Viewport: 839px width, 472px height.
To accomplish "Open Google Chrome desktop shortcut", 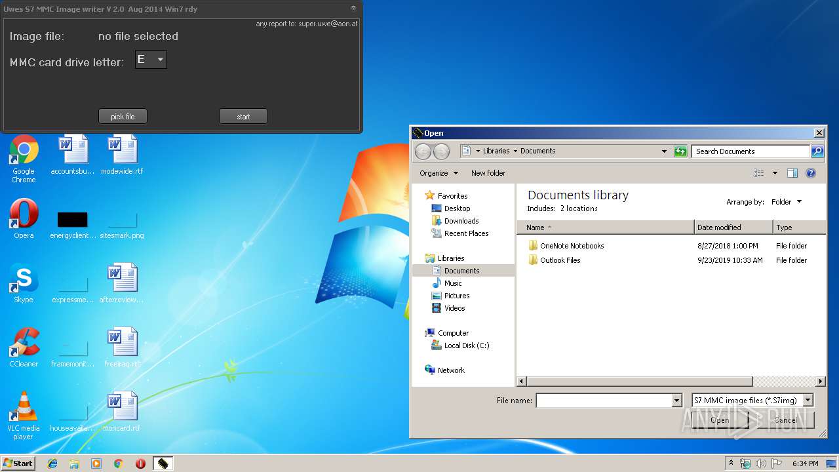I will 24,159.
